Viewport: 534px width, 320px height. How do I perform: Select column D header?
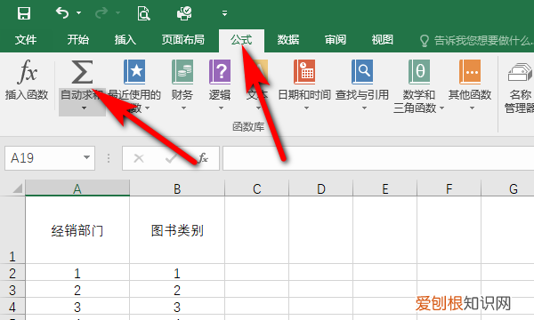point(320,188)
